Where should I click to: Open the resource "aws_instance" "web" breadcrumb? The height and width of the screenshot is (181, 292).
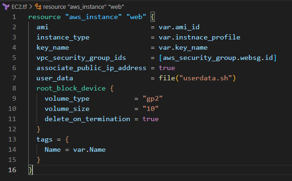(83, 7)
